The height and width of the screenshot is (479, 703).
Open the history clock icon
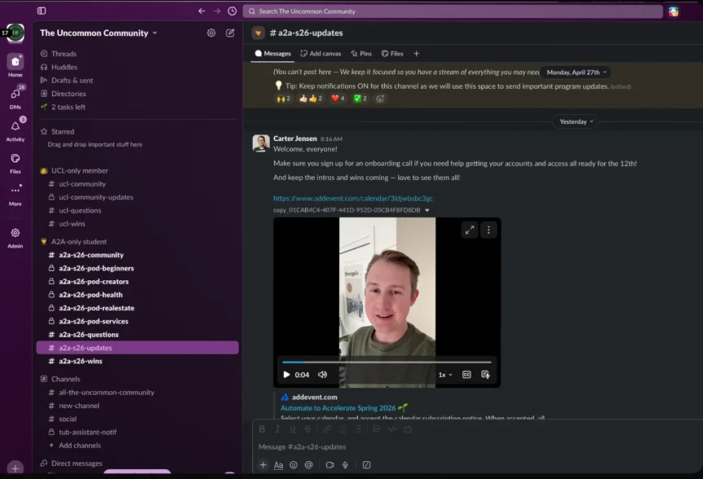pos(232,11)
